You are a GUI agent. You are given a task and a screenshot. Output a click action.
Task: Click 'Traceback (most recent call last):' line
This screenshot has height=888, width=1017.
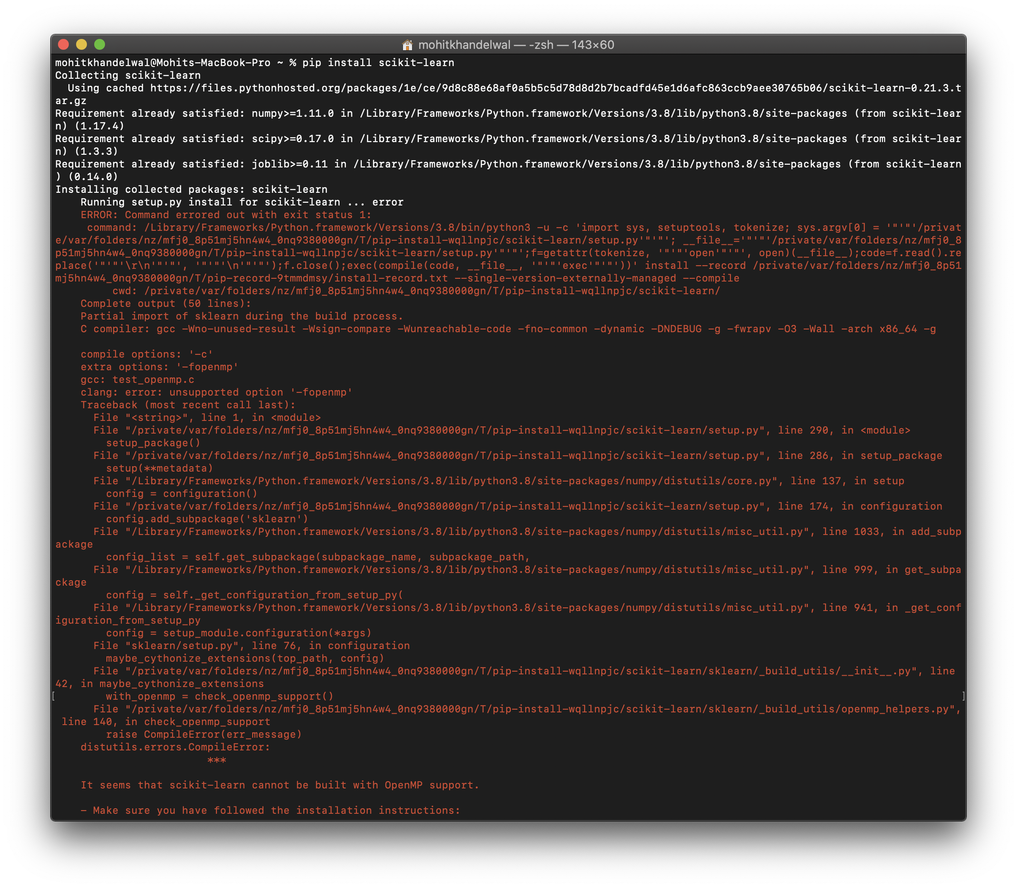[188, 405]
